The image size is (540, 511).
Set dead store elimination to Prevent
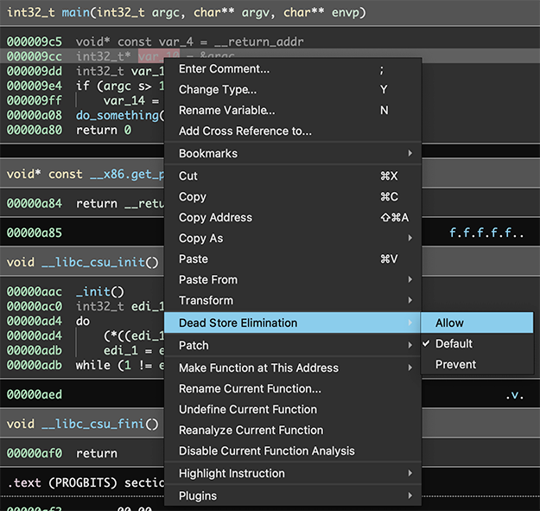(477, 364)
